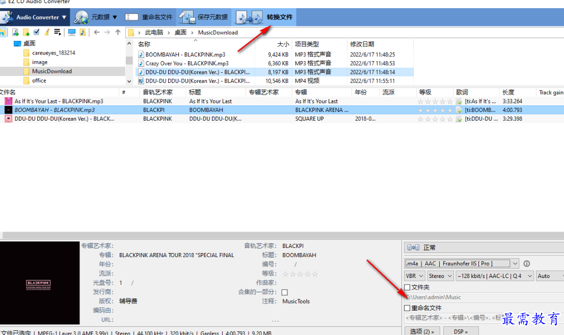Click the rating stars of As If It's Your Last

(x=435, y=101)
